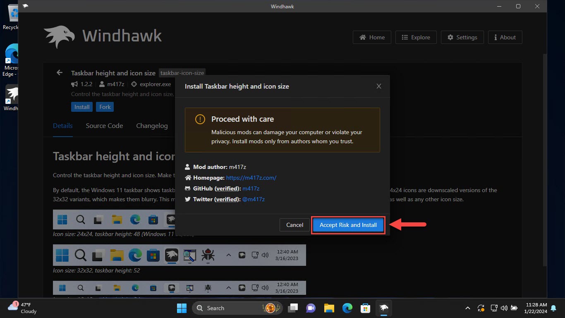Fork the taskbar mod

[x=105, y=107]
